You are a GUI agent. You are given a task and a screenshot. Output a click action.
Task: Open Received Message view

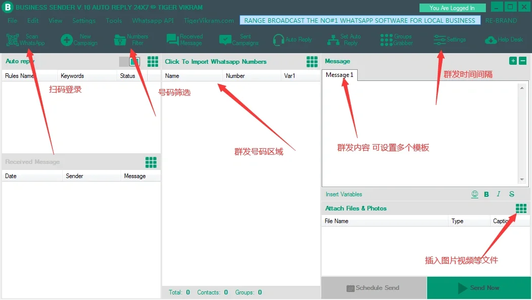(x=185, y=39)
